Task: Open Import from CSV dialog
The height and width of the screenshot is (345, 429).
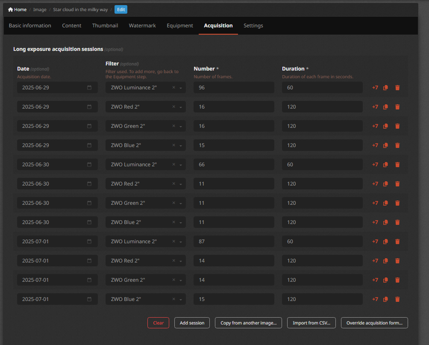Action: click(311, 323)
